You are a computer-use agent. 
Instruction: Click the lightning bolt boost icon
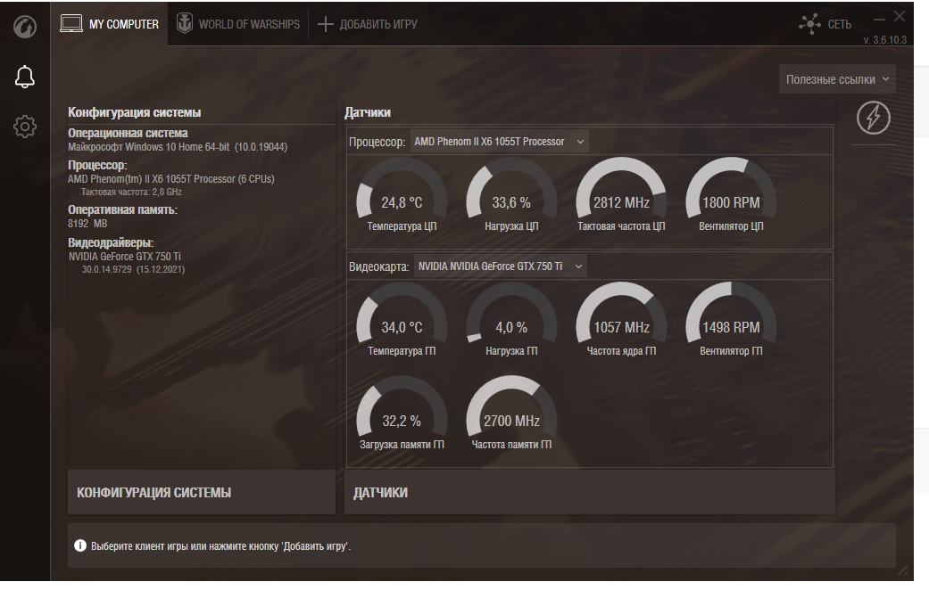[874, 117]
